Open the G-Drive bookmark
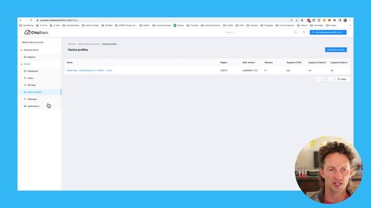Image resolution: width=371 pixels, height=208 pixels. coord(42,25)
